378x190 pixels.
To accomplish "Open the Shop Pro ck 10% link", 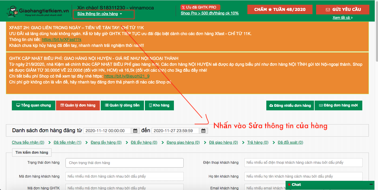I will 209,13.
